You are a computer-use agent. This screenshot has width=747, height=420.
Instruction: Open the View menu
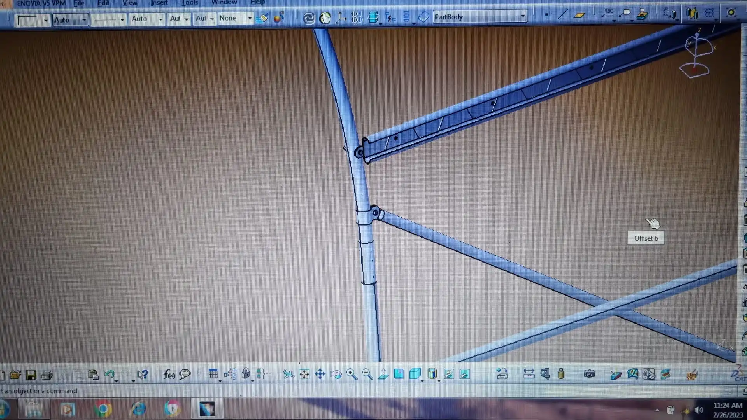(130, 3)
